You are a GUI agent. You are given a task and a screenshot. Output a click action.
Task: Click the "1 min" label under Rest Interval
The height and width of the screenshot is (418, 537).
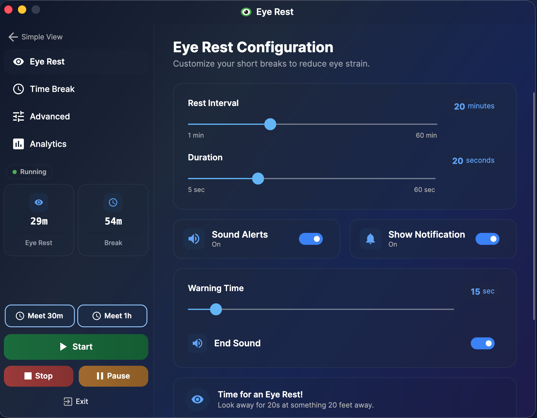point(196,135)
